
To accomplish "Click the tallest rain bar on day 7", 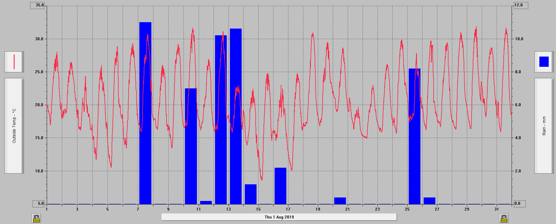I will click(x=145, y=113).
